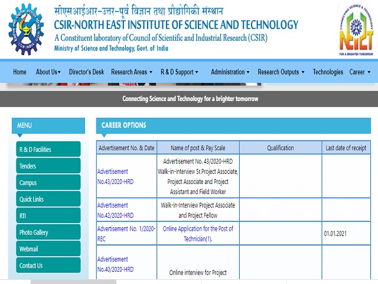Click the 'Advertisement No. & Date' column header

pos(126,147)
